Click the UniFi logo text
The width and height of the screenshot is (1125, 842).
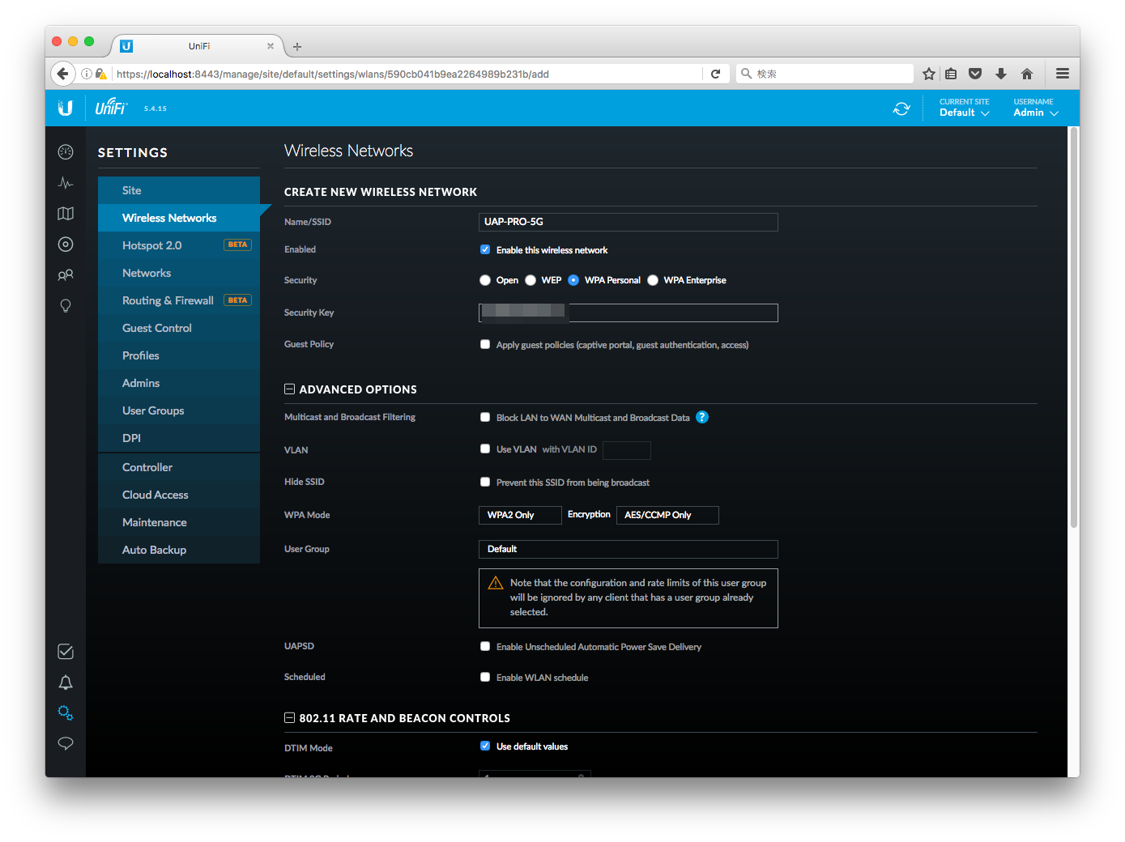[x=111, y=107]
